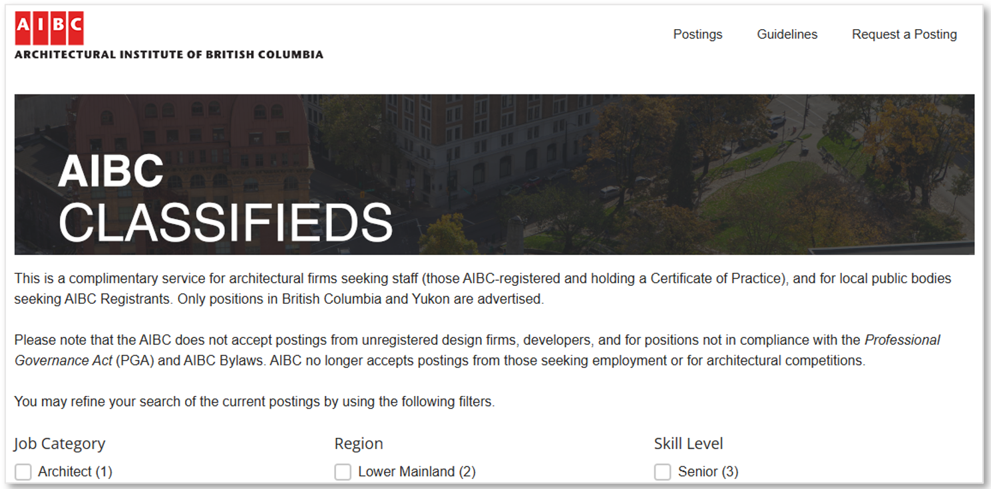Enable the Lower Mainland (2) region filter

click(343, 472)
